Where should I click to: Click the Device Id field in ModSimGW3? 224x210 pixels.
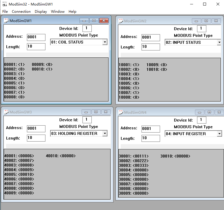(87, 120)
